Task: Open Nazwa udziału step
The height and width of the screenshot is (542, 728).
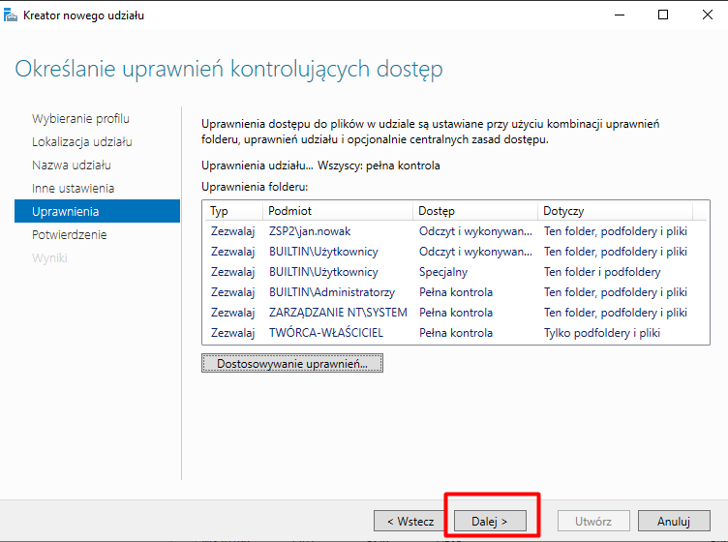Action: (72, 165)
